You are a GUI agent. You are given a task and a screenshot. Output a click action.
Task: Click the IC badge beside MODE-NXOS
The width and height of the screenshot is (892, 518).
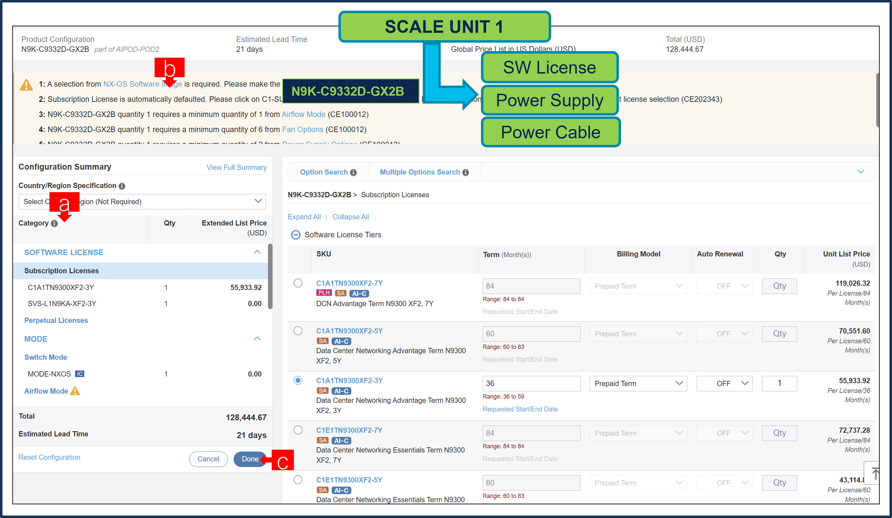80,374
